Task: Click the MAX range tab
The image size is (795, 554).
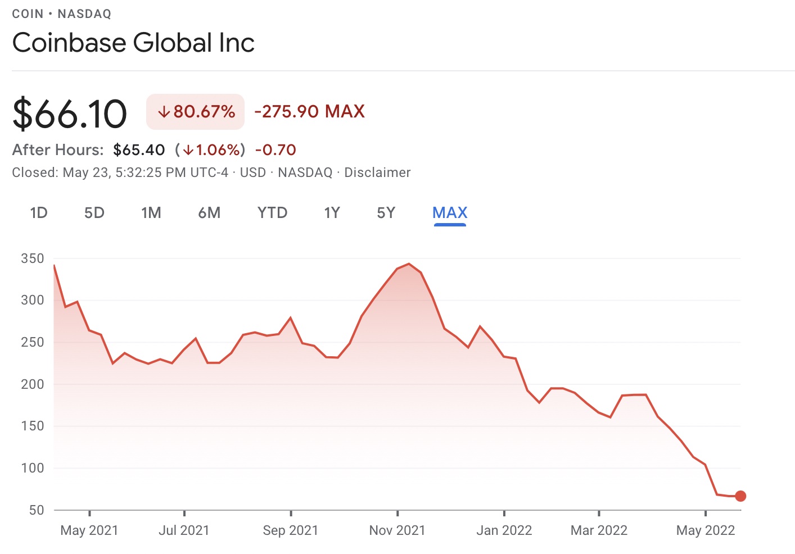Action: coord(450,213)
